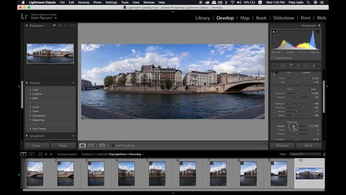Click the volume icon in menu bar
This screenshot has height=195, width=346.
coord(239,2)
